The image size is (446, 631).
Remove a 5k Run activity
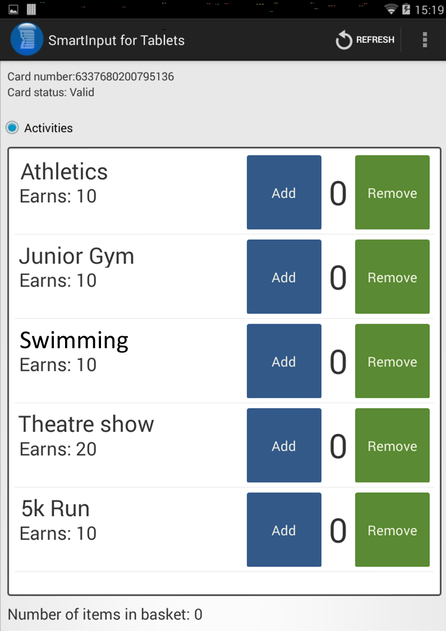click(392, 529)
